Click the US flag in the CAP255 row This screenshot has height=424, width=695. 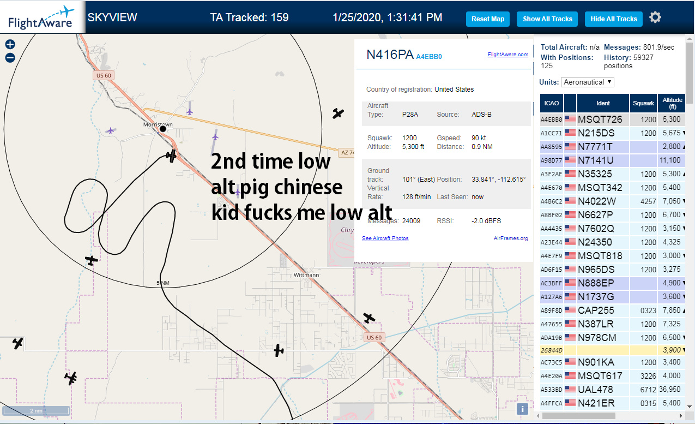coord(570,310)
